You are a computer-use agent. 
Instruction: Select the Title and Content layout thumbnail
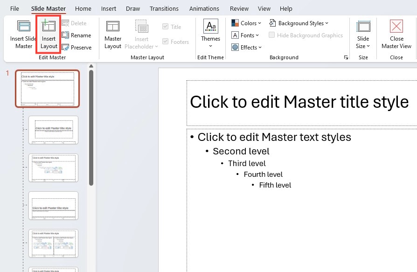(x=54, y=167)
